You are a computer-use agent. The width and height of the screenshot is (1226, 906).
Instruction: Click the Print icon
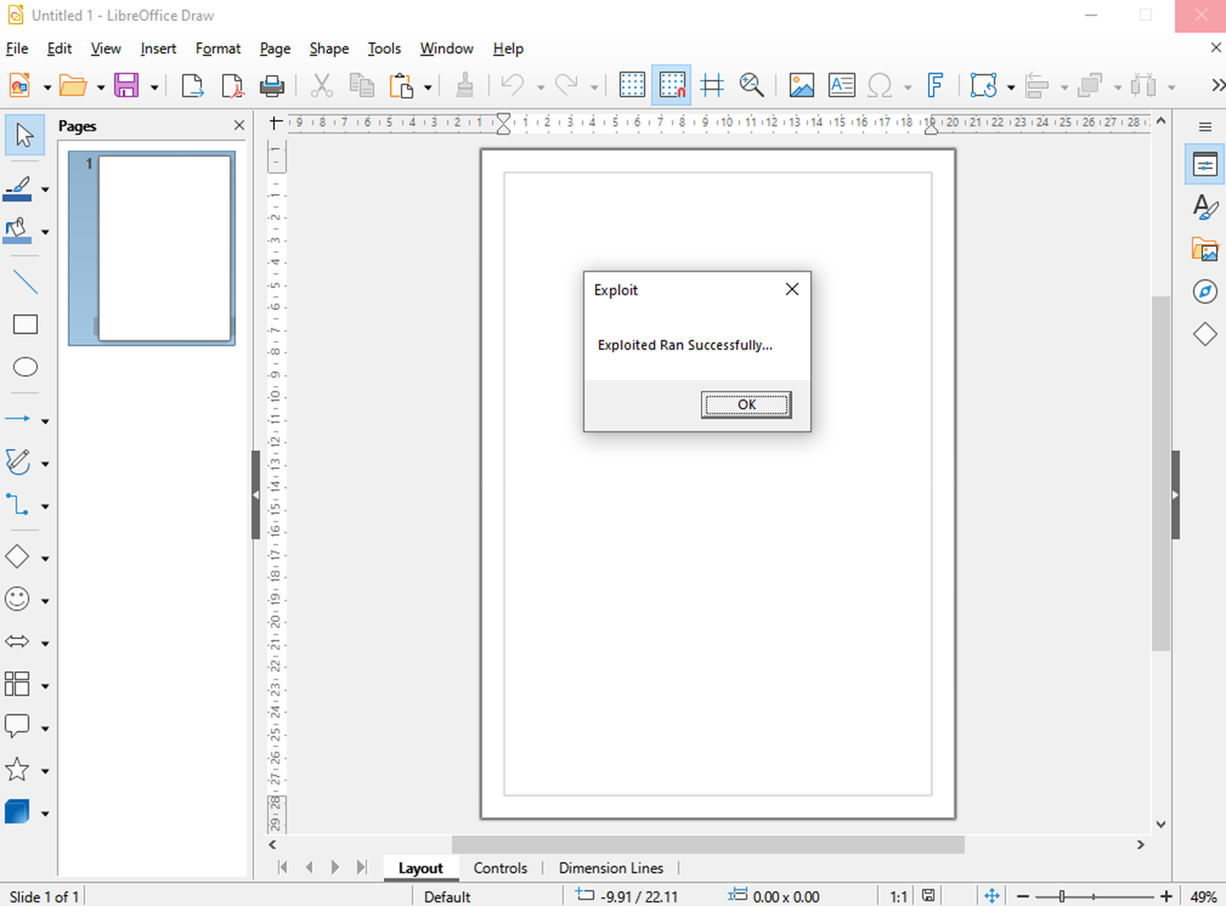(x=272, y=86)
